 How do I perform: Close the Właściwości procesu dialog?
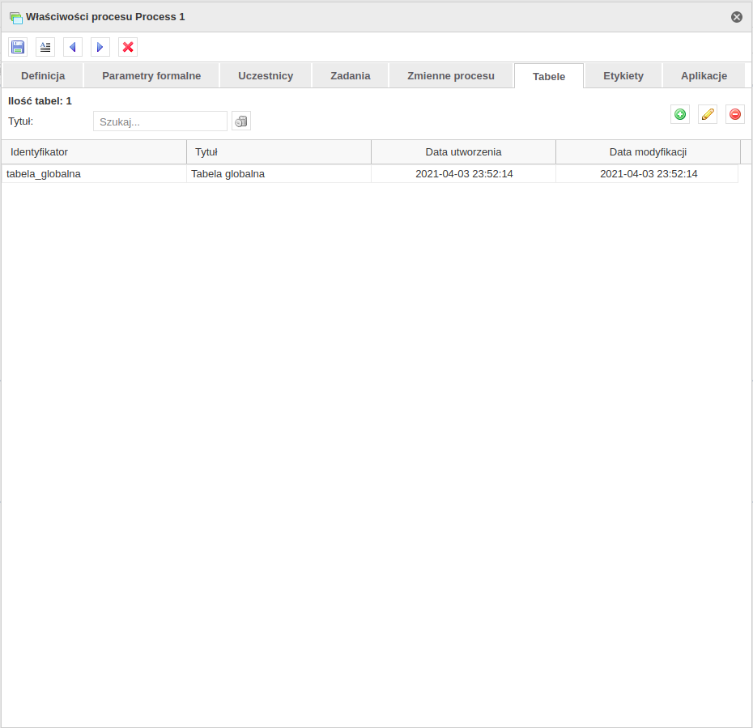pyautogui.click(x=737, y=17)
